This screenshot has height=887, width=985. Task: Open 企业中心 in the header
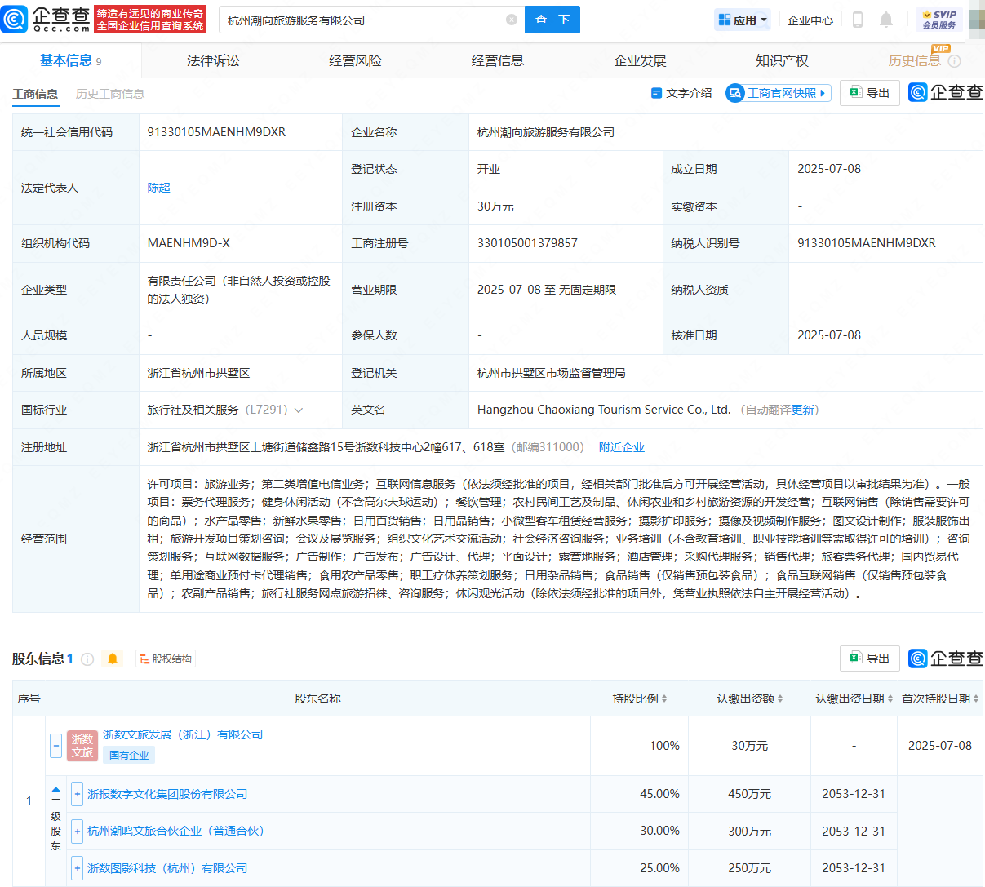pyautogui.click(x=810, y=20)
